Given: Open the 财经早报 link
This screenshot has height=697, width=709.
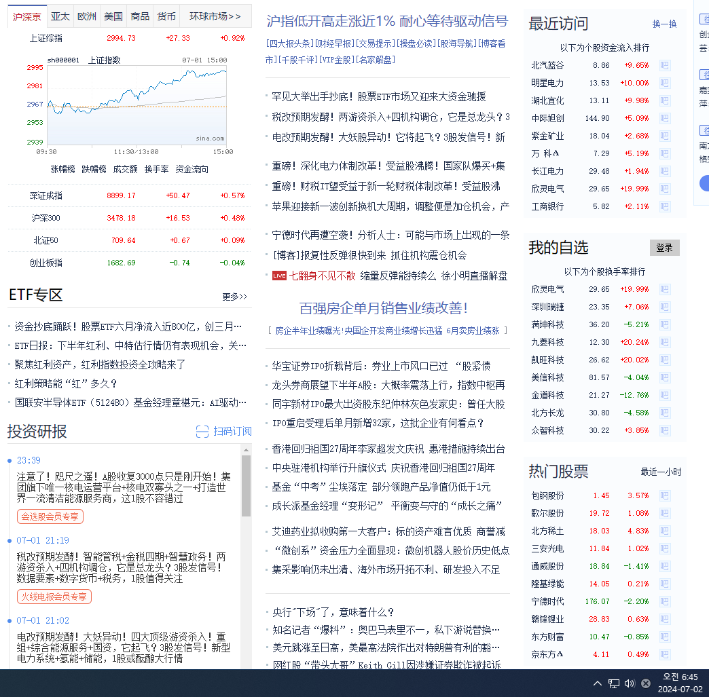Looking at the screenshot, I should point(334,43).
